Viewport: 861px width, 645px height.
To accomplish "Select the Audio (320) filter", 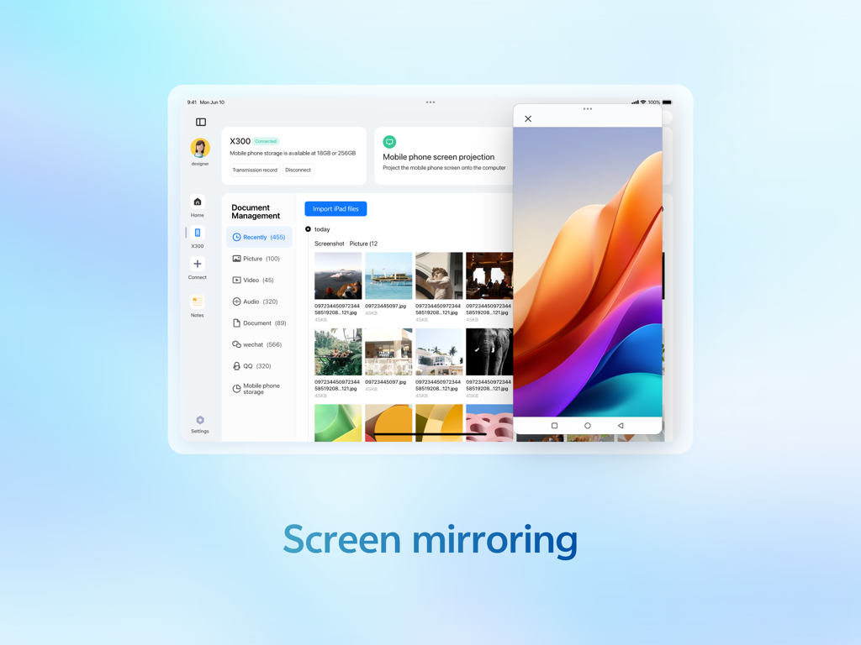I will tap(254, 302).
